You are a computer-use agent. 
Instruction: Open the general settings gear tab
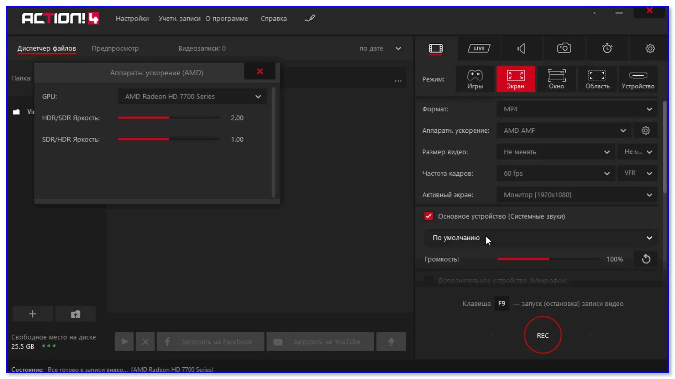click(650, 48)
